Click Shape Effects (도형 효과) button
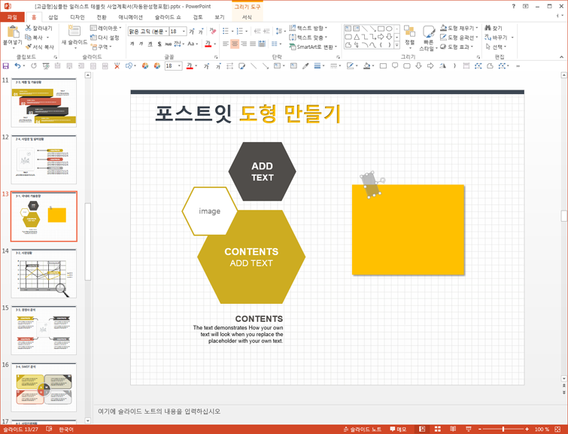 click(457, 47)
